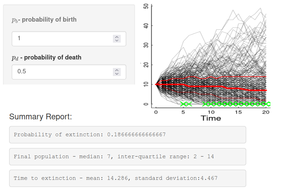This screenshot has width=295, height=191.
Task: Click the x-axis tick label 15
Action: (x=238, y=112)
